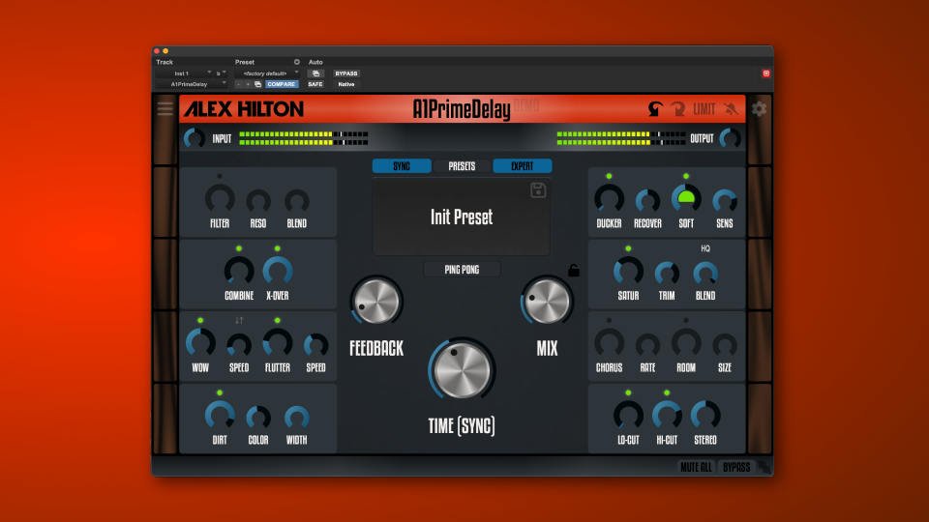Toggle the padlock icon near Mix
The height and width of the screenshot is (522, 929).
click(x=574, y=270)
